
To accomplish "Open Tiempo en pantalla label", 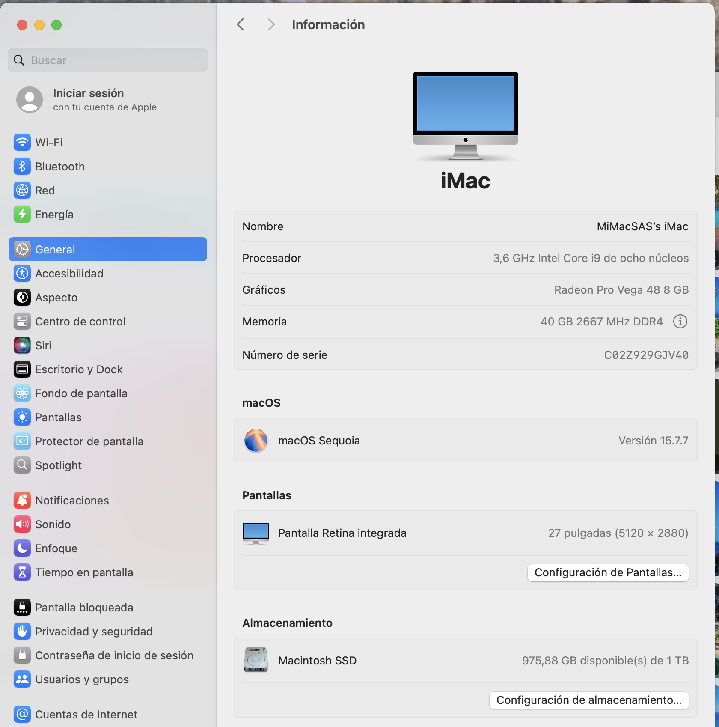I will pyautogui.click(x=84, y=572).
